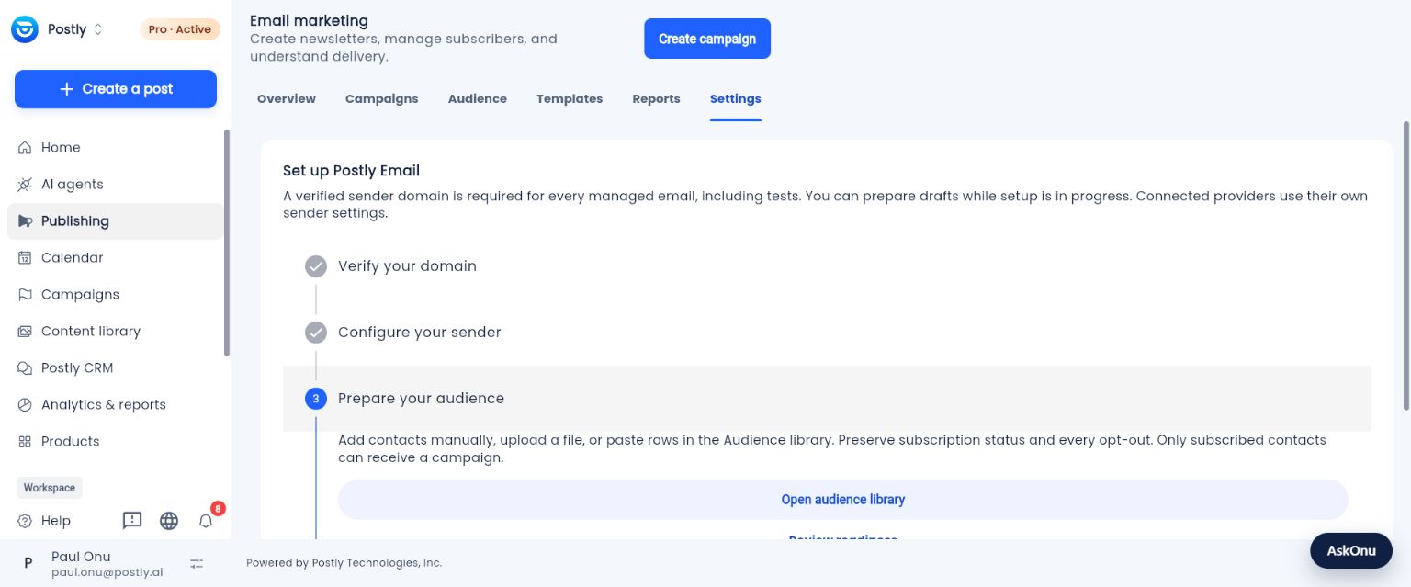Expand the Configure your sender step
Viewport: 1411px width, 587px height.
coord(827,333)
